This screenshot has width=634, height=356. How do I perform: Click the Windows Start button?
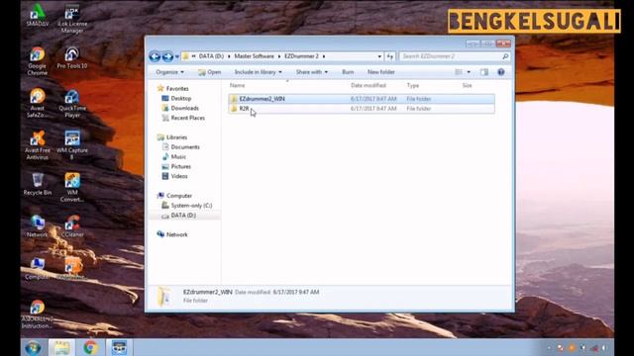point(33,347)
